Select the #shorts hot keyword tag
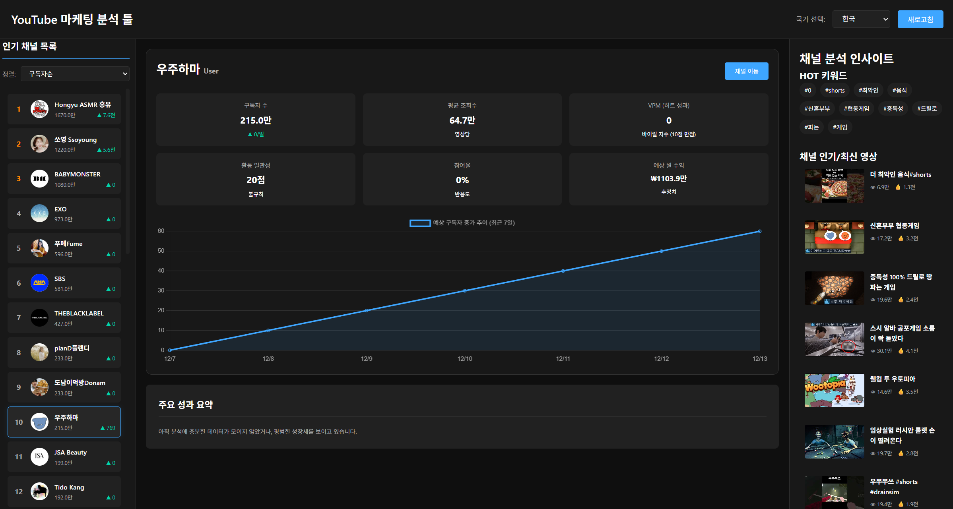The height and width of the screenshot is (509, 953). (x=835, y=91)
